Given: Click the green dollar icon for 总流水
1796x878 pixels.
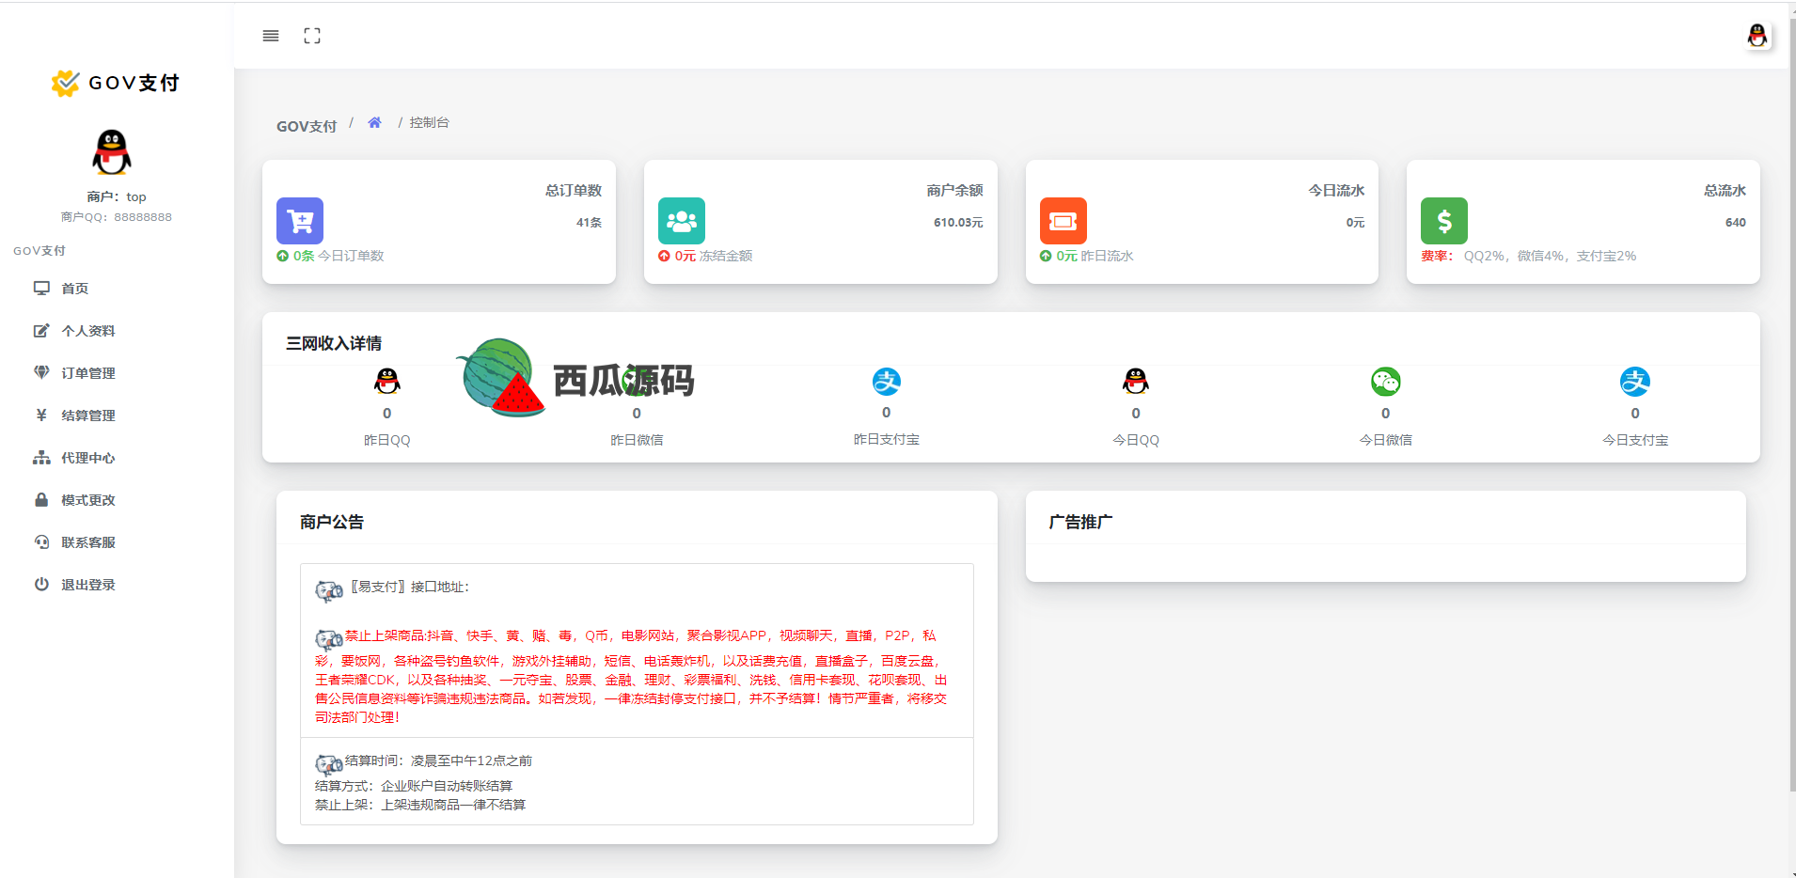Looking at the screenshot, I should (x=1444, y=221).
